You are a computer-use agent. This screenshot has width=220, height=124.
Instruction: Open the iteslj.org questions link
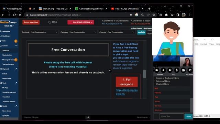[126, 92]
